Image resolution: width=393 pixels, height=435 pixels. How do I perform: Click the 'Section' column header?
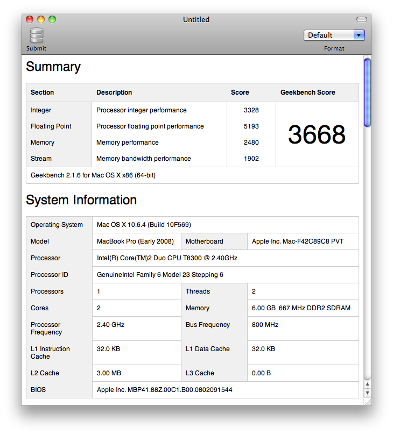pyautogui.click(x=42, y=92)
